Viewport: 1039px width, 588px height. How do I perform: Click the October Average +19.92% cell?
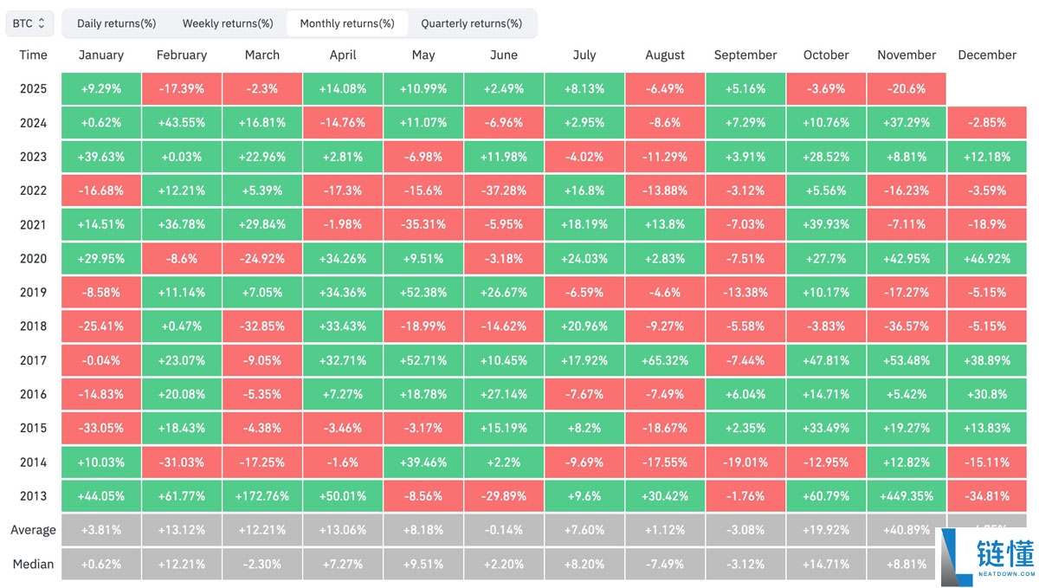(826, 530)
